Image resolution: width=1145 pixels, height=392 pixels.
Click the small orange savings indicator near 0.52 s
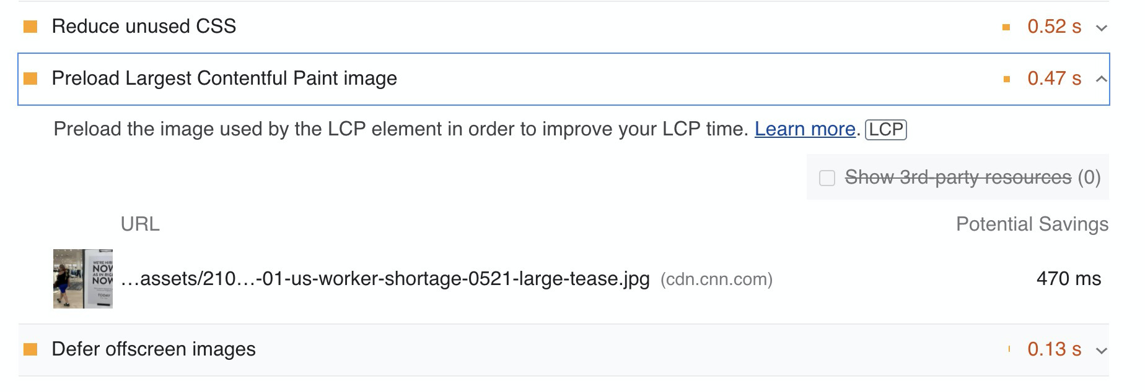click(x=1006, y=26)
